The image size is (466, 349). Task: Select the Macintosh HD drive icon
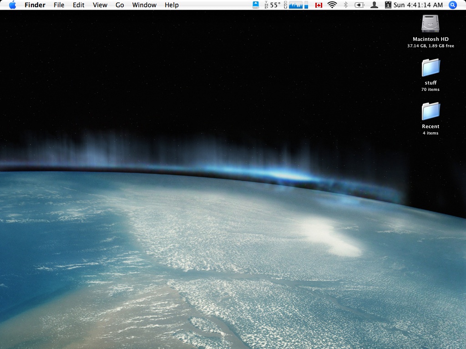[431, 24]
